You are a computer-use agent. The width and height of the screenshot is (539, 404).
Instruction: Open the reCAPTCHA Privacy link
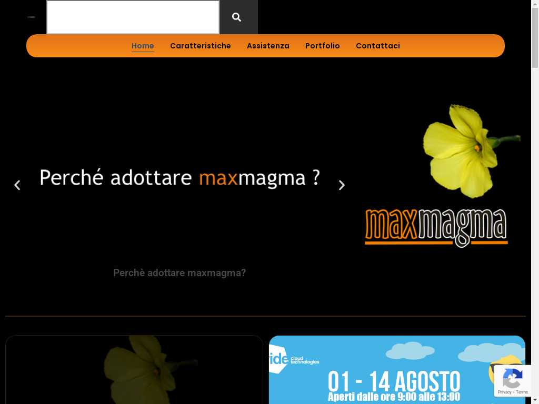tap(504, 392)
